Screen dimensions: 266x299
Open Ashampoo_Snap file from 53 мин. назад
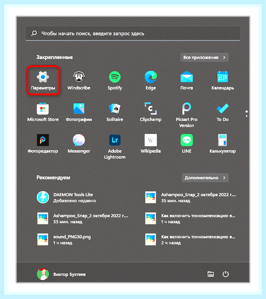point(83,219)
